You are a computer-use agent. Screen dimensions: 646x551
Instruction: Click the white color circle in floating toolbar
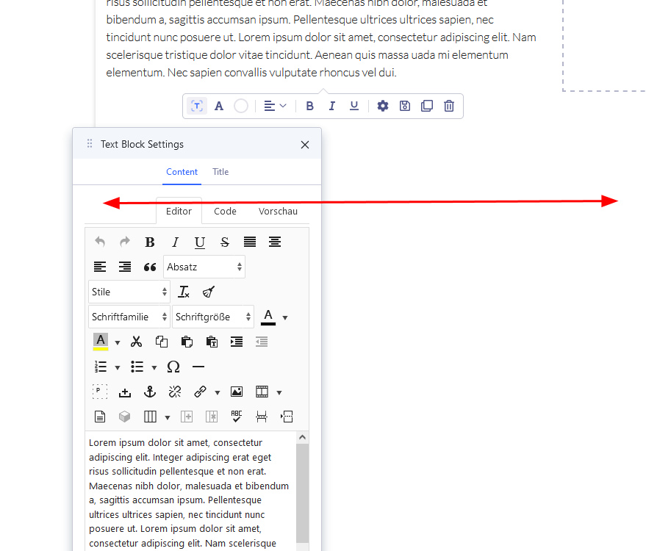[x=241, y=106]
